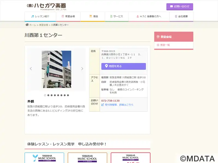Open 教室一覧 in the sidebar
The image size is (218, 163).
coord(165,45)
